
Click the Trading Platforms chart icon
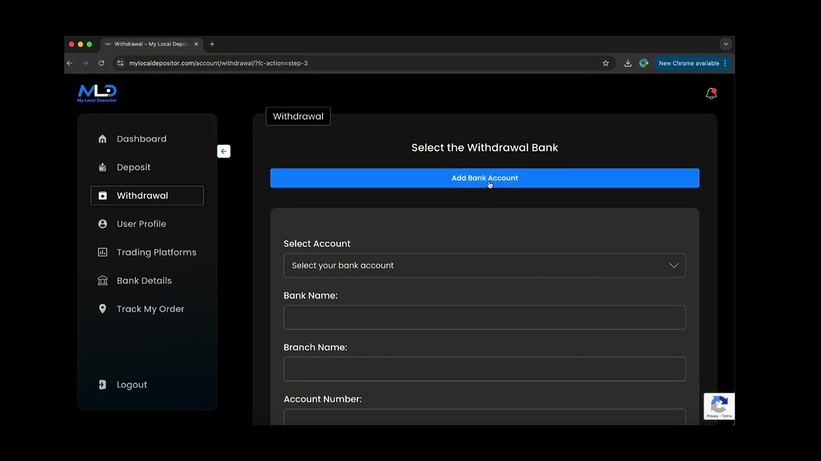click(103, 252)
